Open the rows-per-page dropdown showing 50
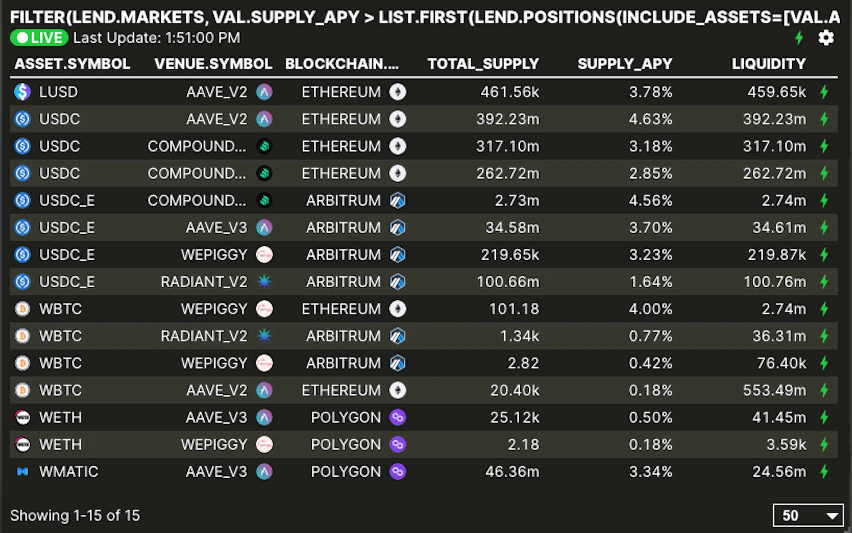This screenshot has height=533, width=852. click(x=808, y=515)
